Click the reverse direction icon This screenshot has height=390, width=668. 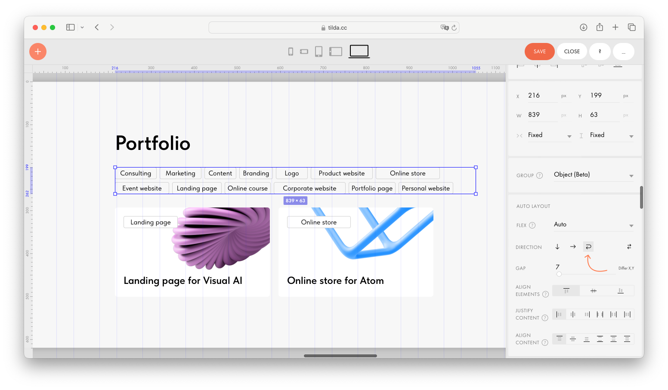click(x=629, y=247)
